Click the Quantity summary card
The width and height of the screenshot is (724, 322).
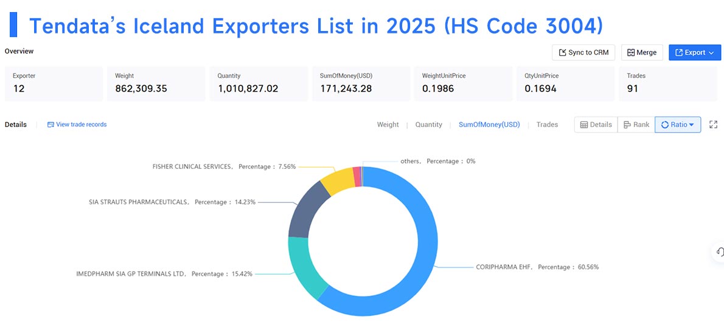click(259, 83)
